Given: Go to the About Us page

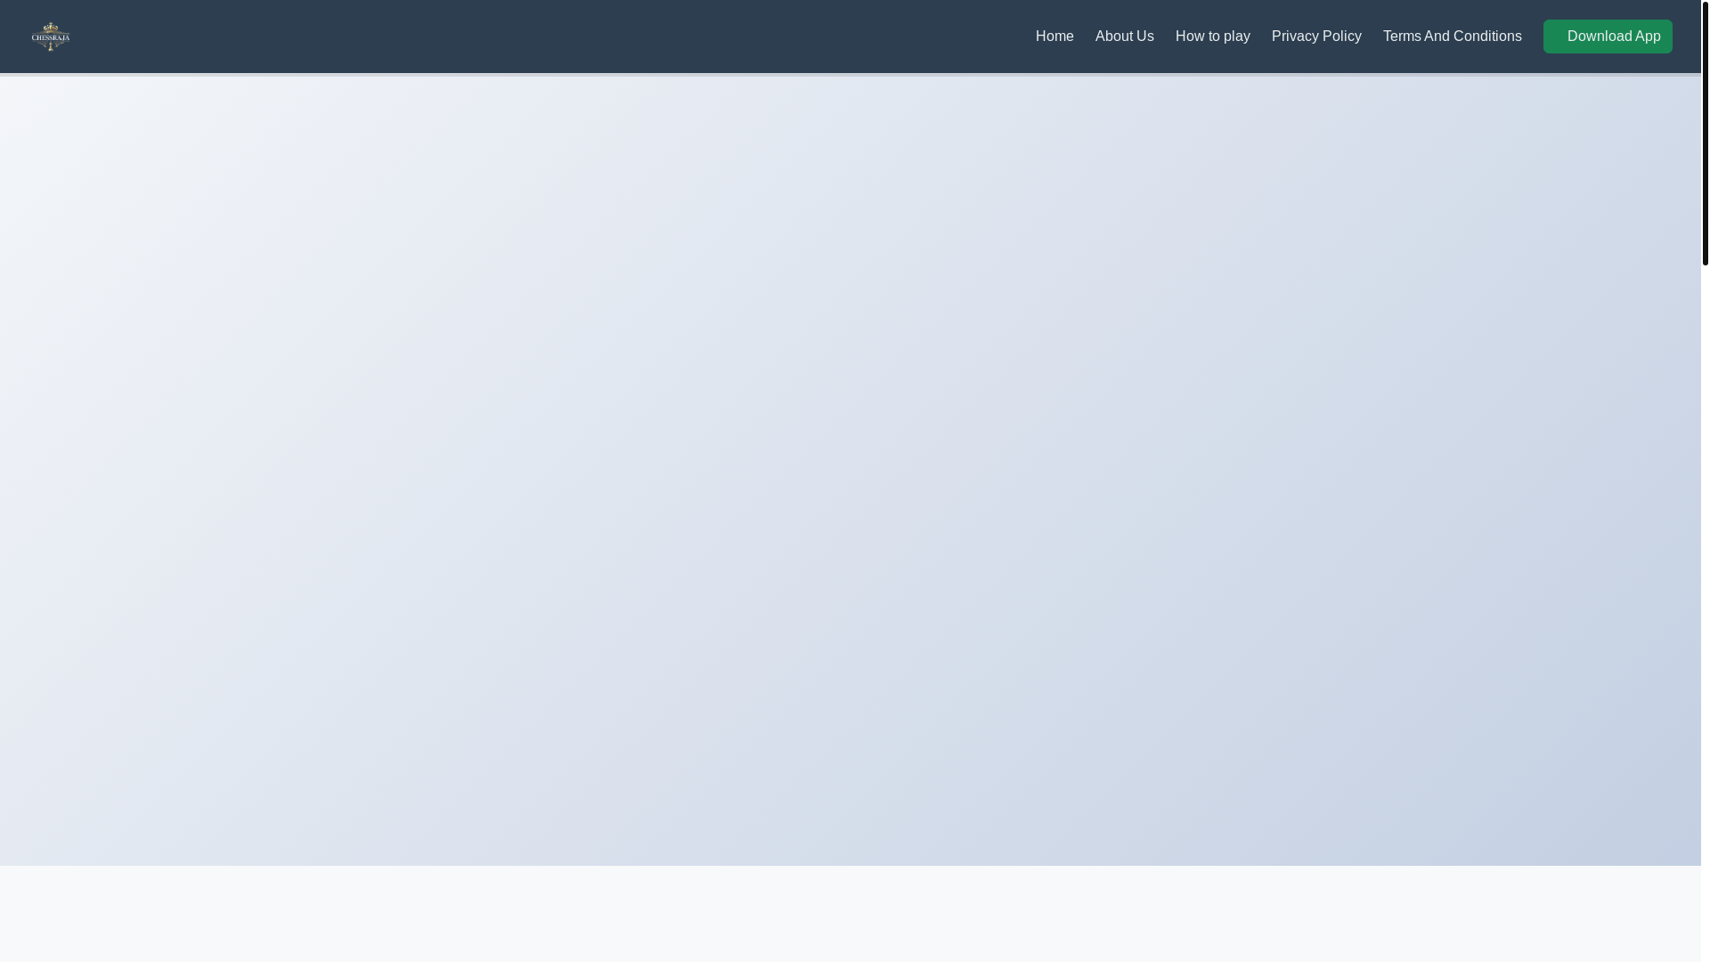Looking at the screenshot, I should point(1124,37).
